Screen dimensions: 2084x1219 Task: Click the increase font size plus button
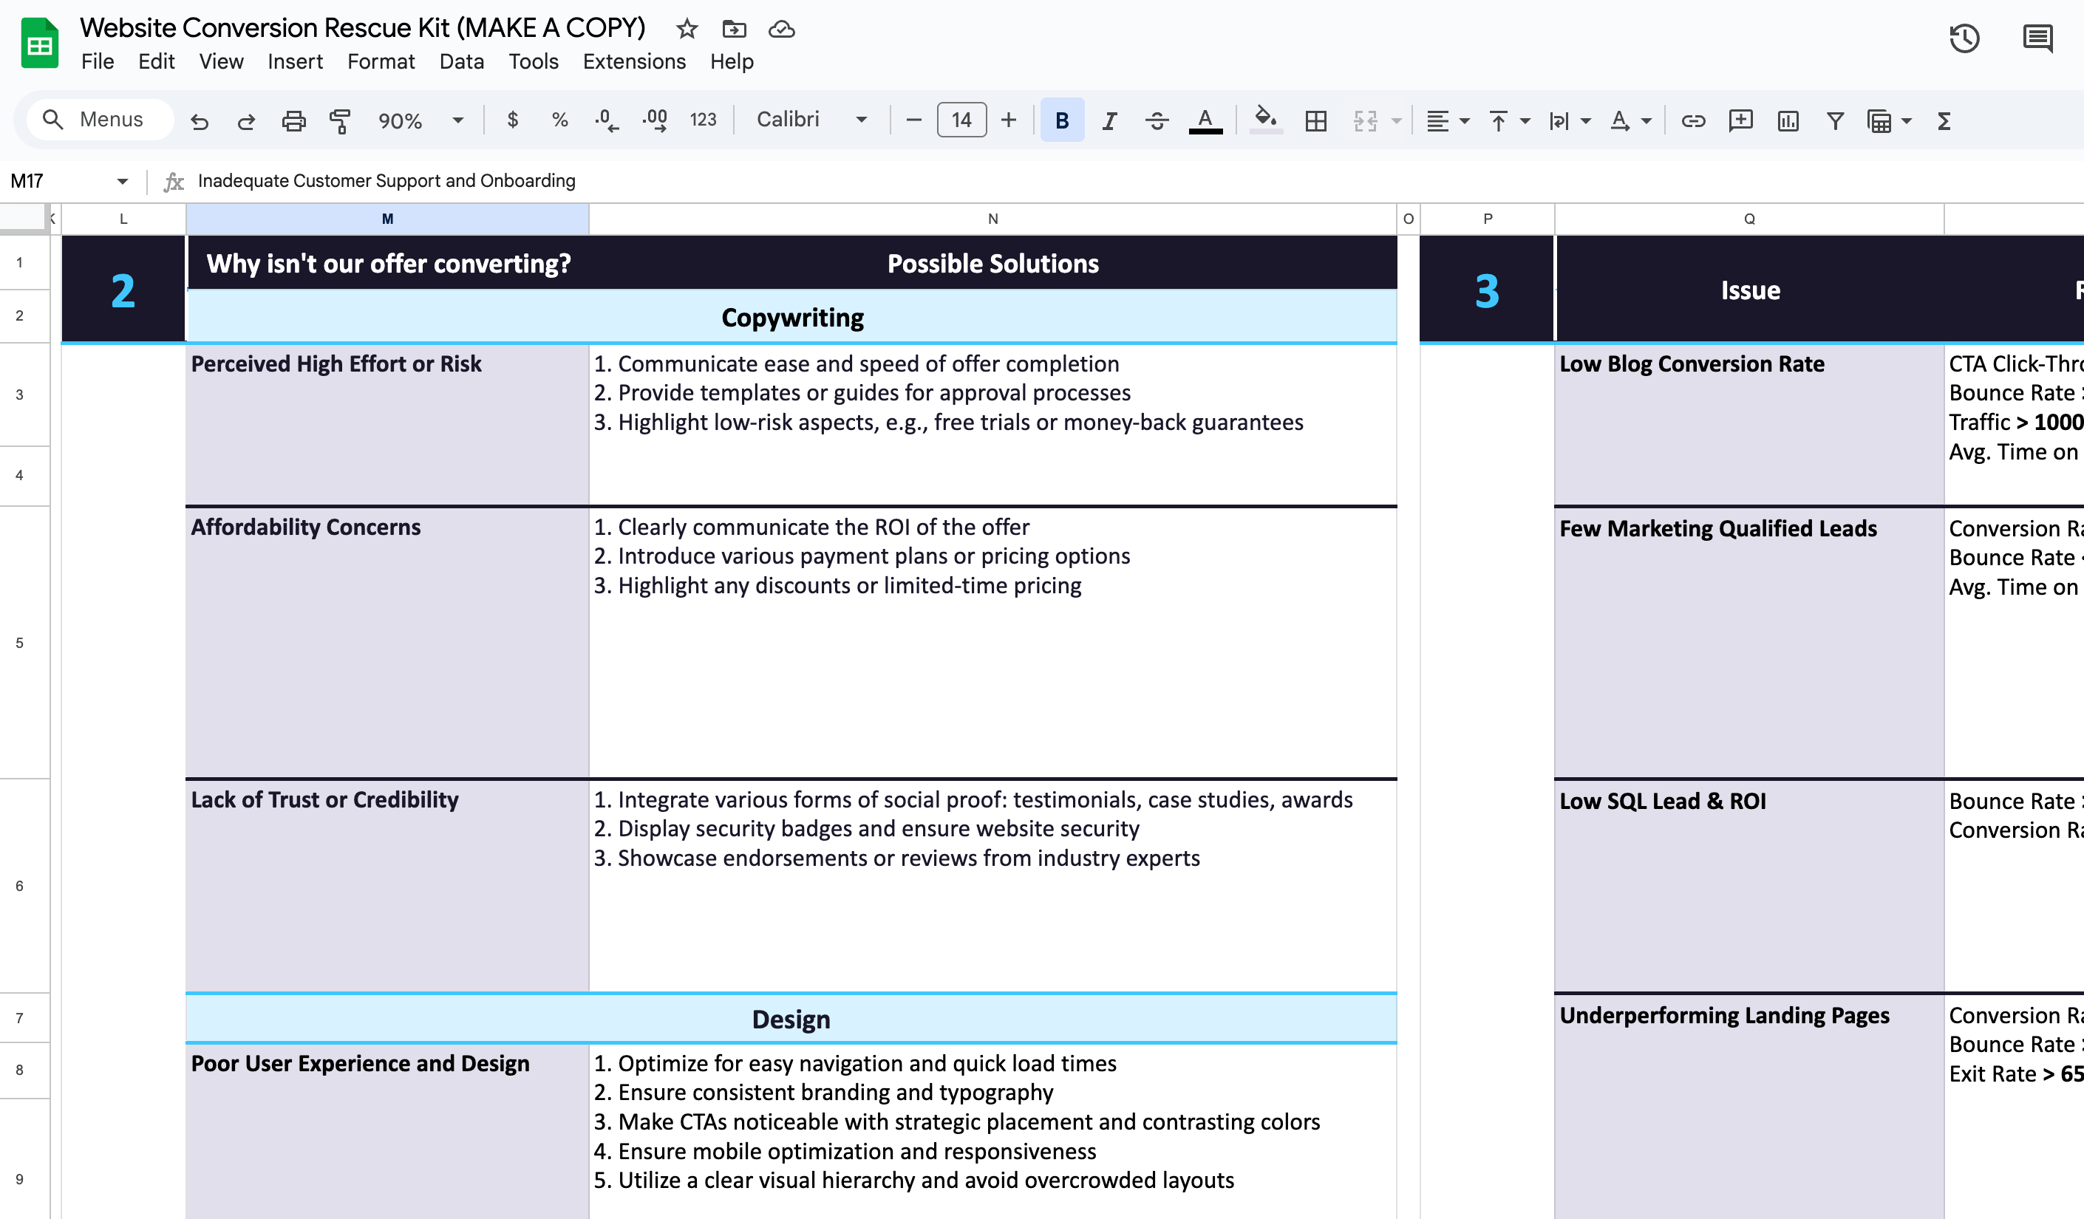pyautogui.click(x=1008, y=120)
